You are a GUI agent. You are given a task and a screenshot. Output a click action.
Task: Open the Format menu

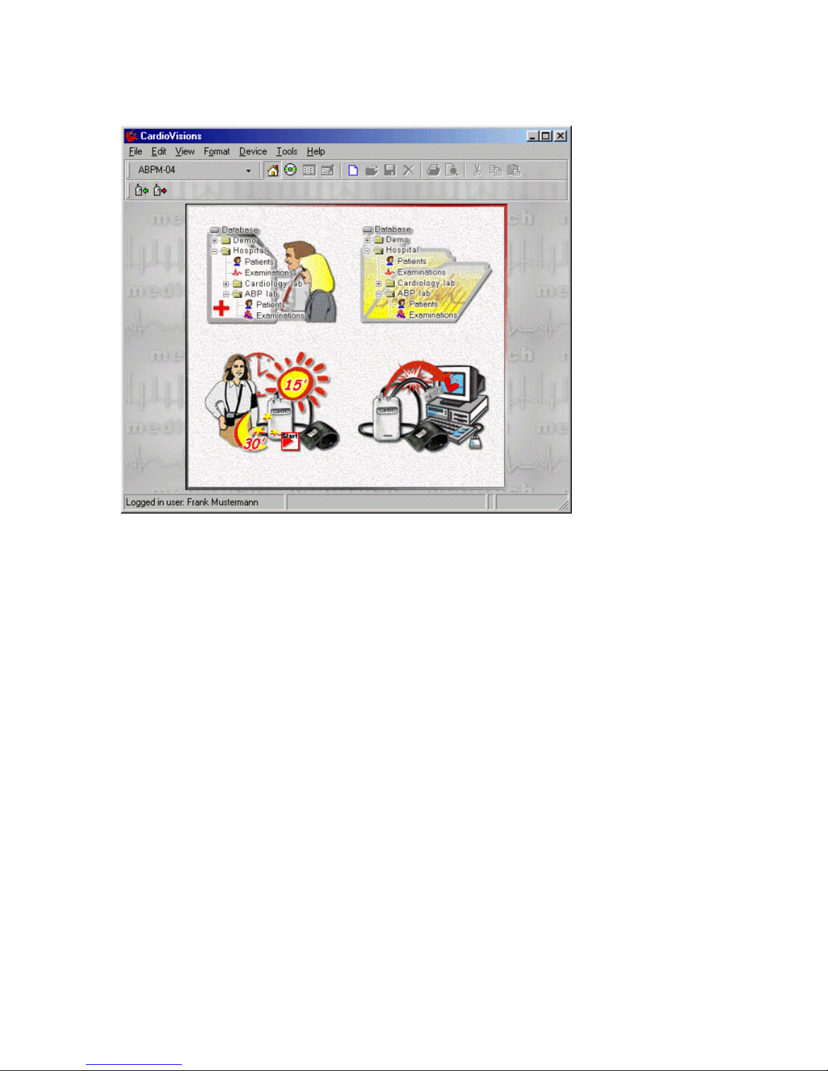click(217, 151)
